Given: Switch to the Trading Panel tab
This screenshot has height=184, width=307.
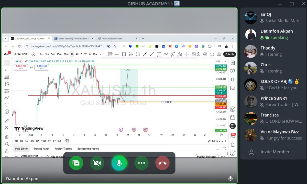Looking at the screenshot, I should 41,149.
